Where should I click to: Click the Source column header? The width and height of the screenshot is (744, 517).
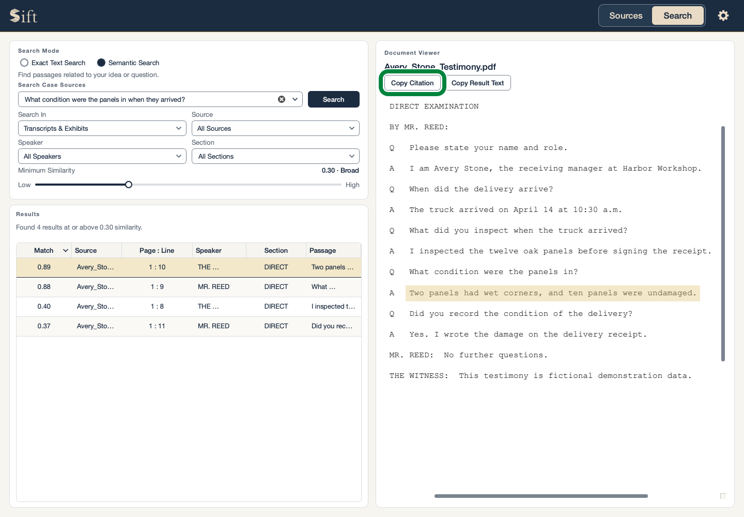97,250
